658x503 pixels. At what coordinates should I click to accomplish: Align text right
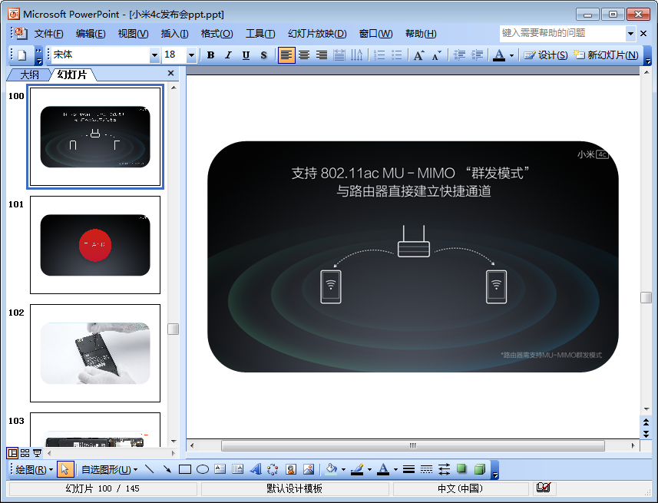click(322, 55)
